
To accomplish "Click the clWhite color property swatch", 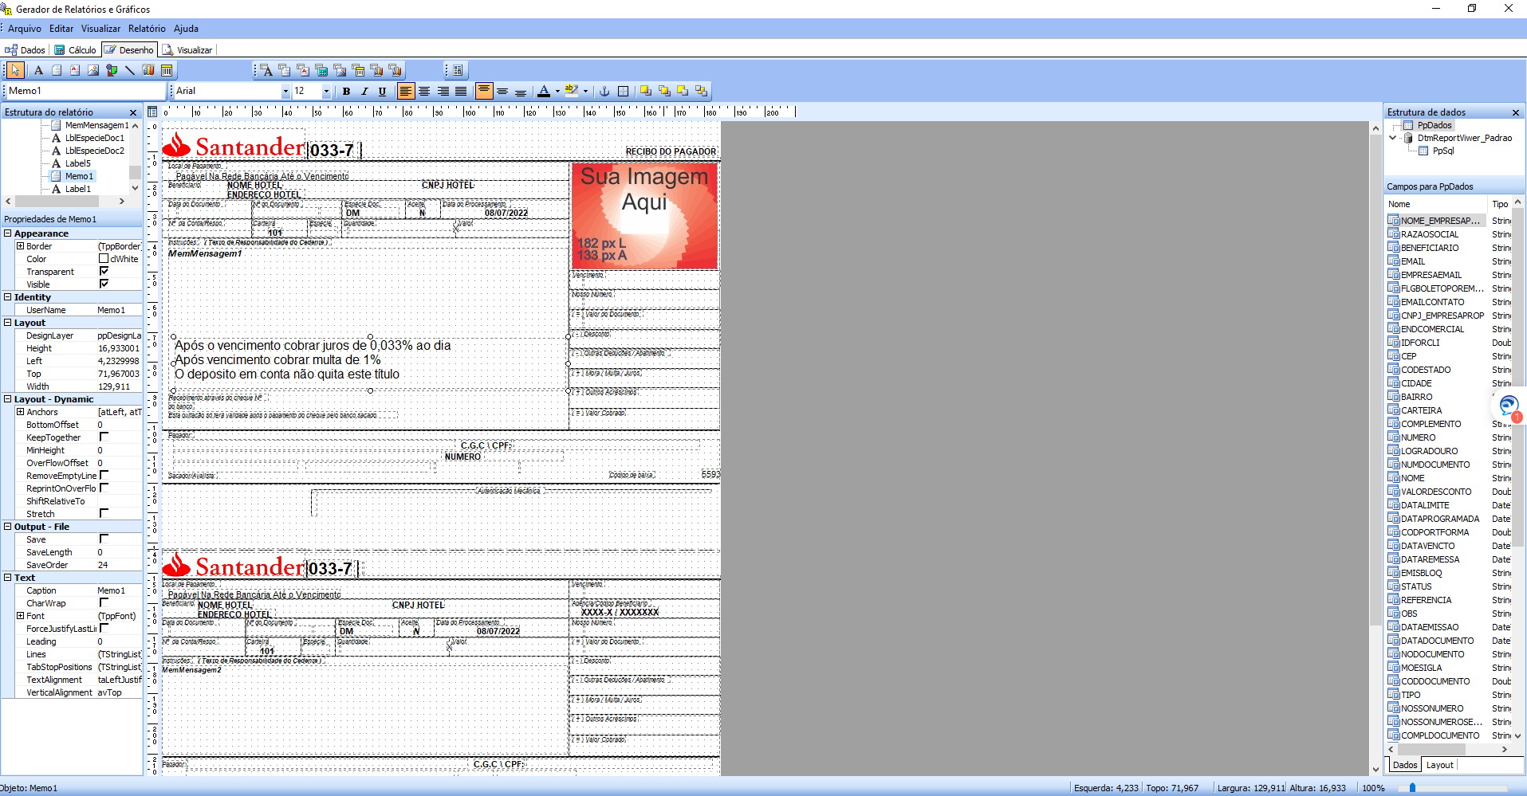I will click(104, 258).
